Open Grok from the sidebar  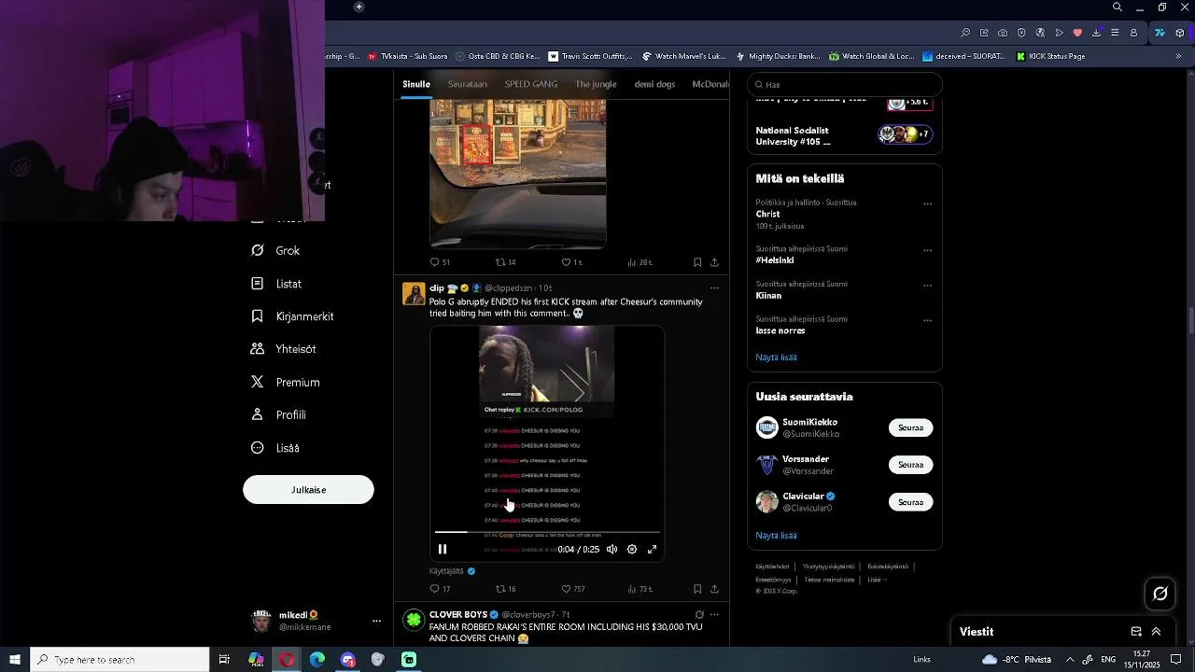(x=275, y=250)
